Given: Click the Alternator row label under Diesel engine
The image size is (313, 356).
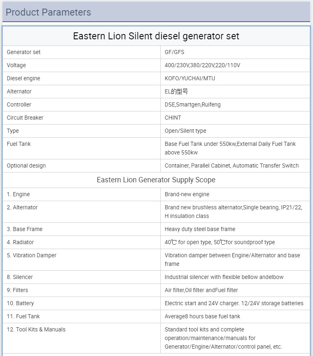Looking at the screenshot, I should coord(19,91).
